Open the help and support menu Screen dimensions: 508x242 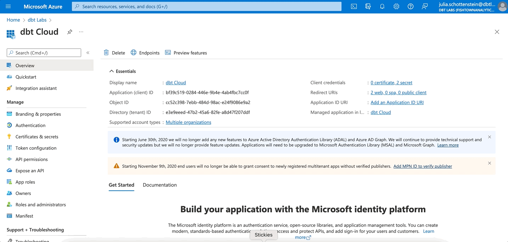pos(410,6)
